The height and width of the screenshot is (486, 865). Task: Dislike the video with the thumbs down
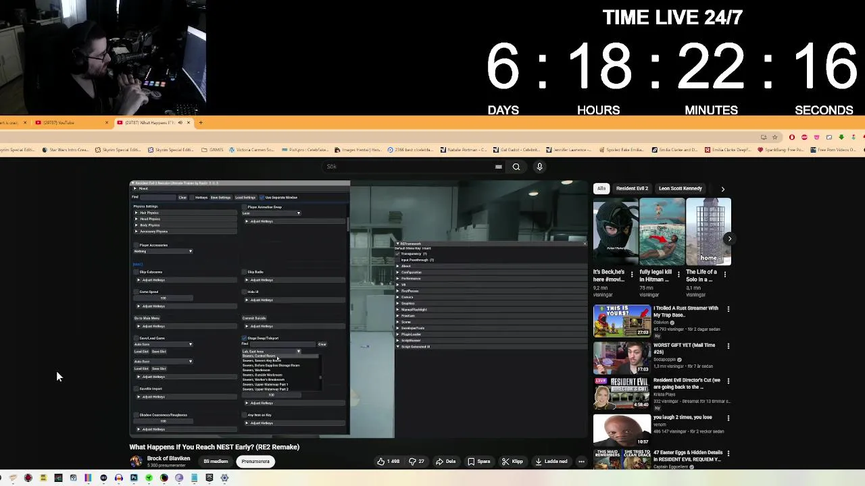(416, 462)
